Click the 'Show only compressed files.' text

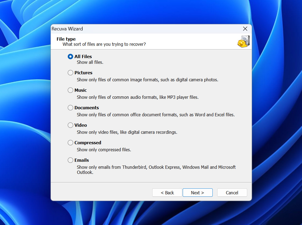point(104,150)
